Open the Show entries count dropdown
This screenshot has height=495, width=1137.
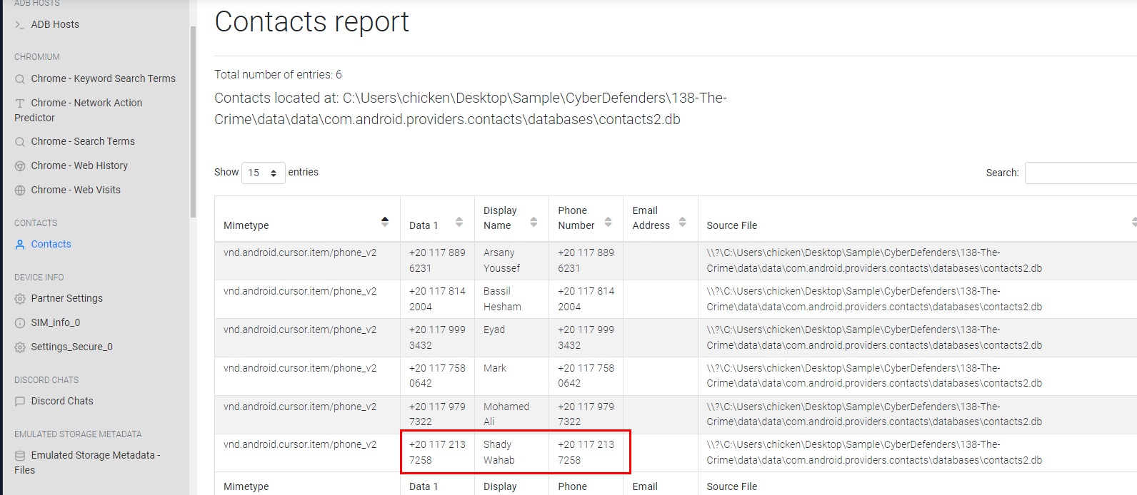pos(263,173)
